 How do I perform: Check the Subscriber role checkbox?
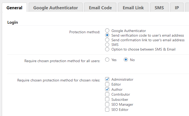pos(107,100)
